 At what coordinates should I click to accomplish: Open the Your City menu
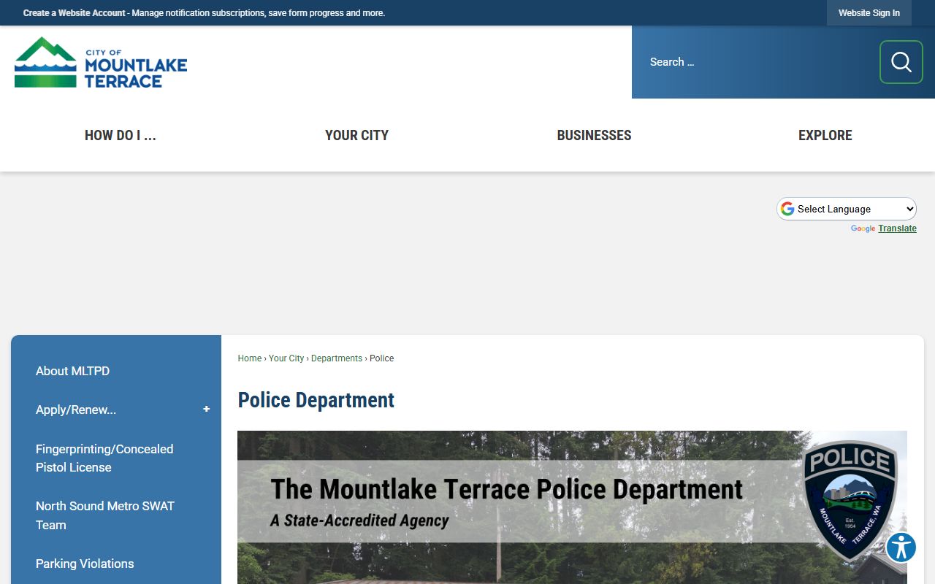pos(356,135)
